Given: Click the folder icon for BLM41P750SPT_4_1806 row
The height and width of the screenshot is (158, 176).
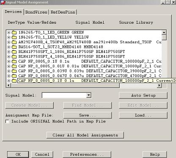Looking at the screenshot, I should point(14,56).
